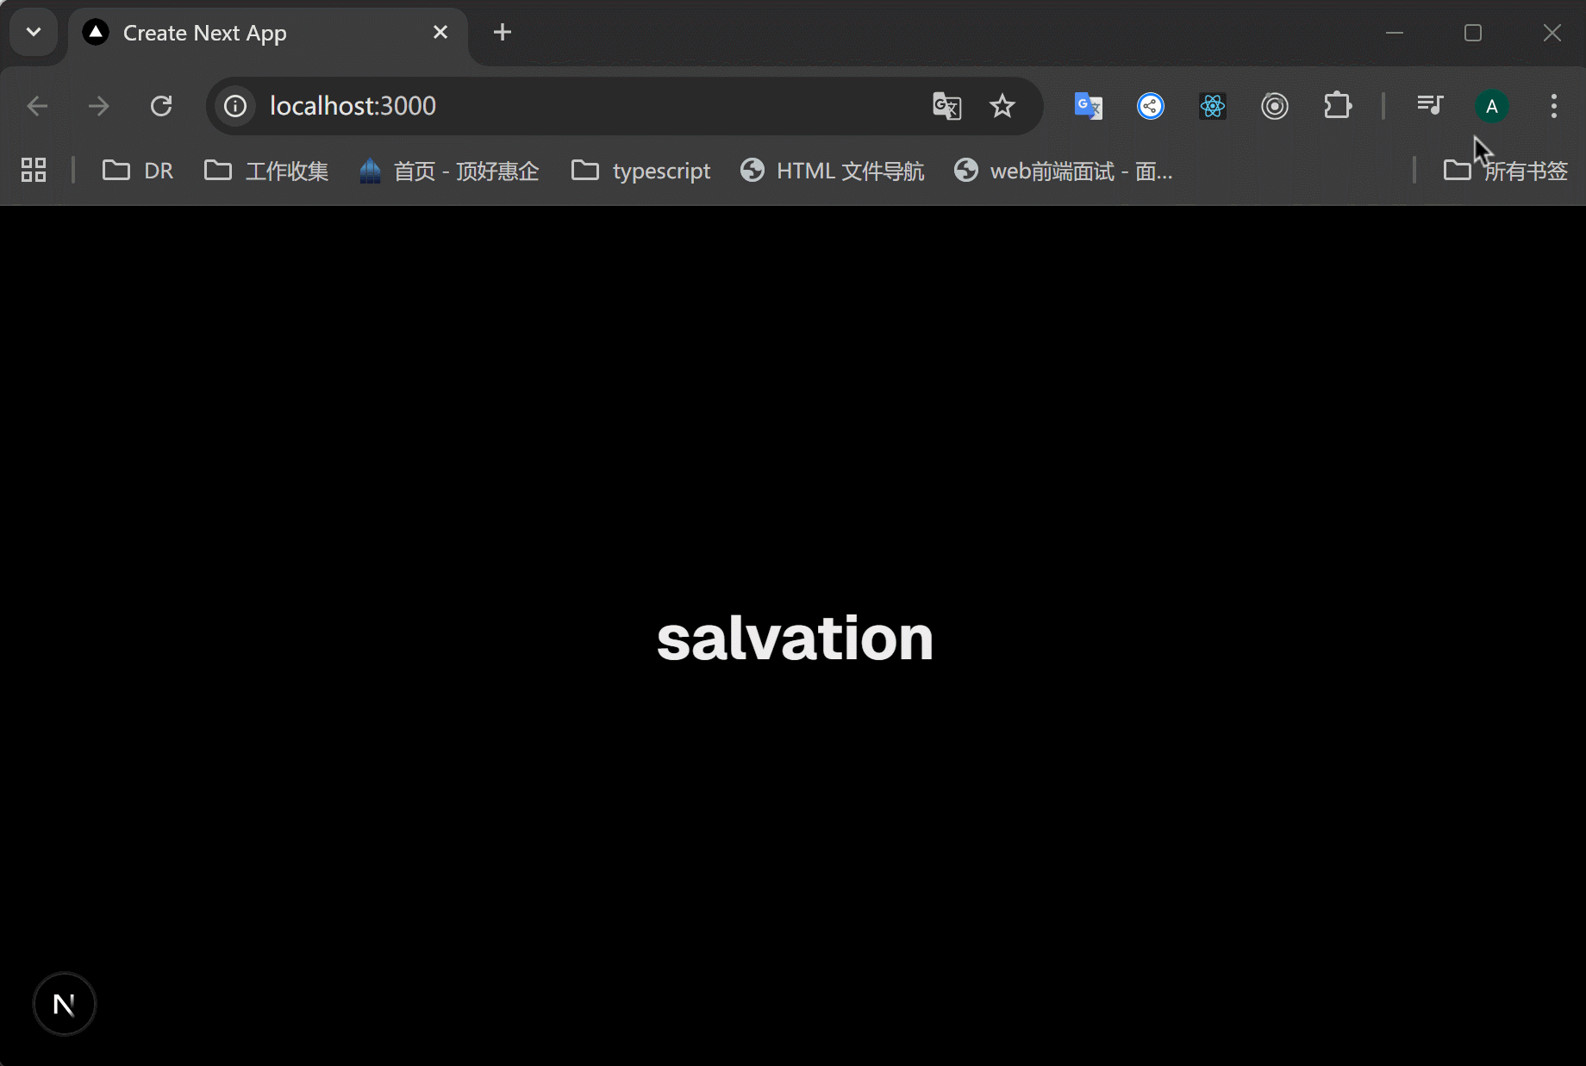The image size is (1586, 1066).
Task: Reload the localhost page
Action: click(x=161, y=106)
